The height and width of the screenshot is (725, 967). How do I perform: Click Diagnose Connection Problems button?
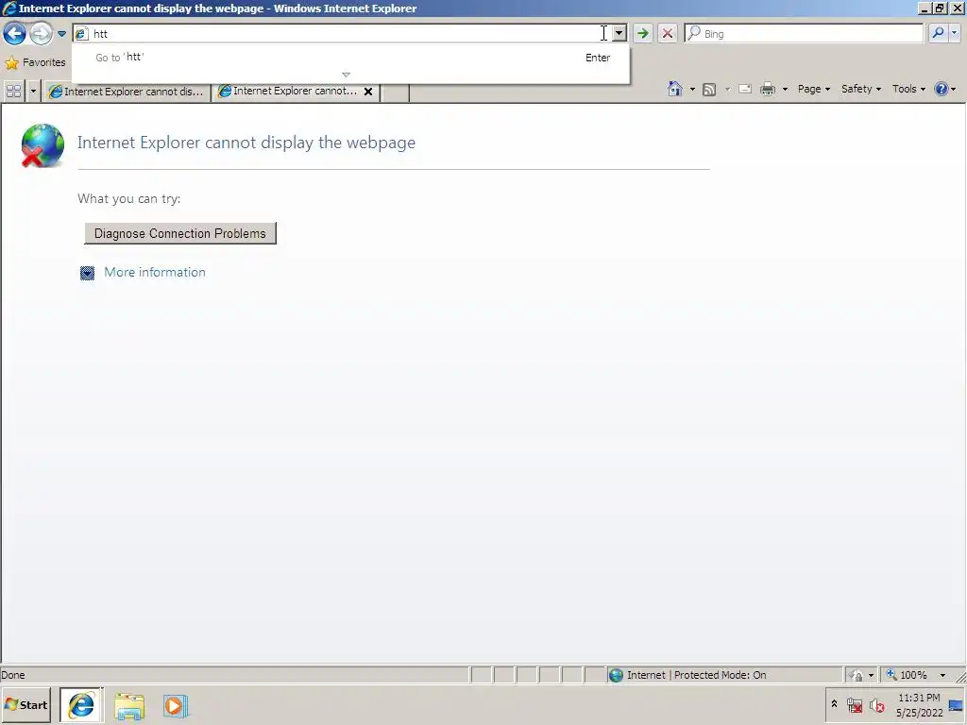180,233
